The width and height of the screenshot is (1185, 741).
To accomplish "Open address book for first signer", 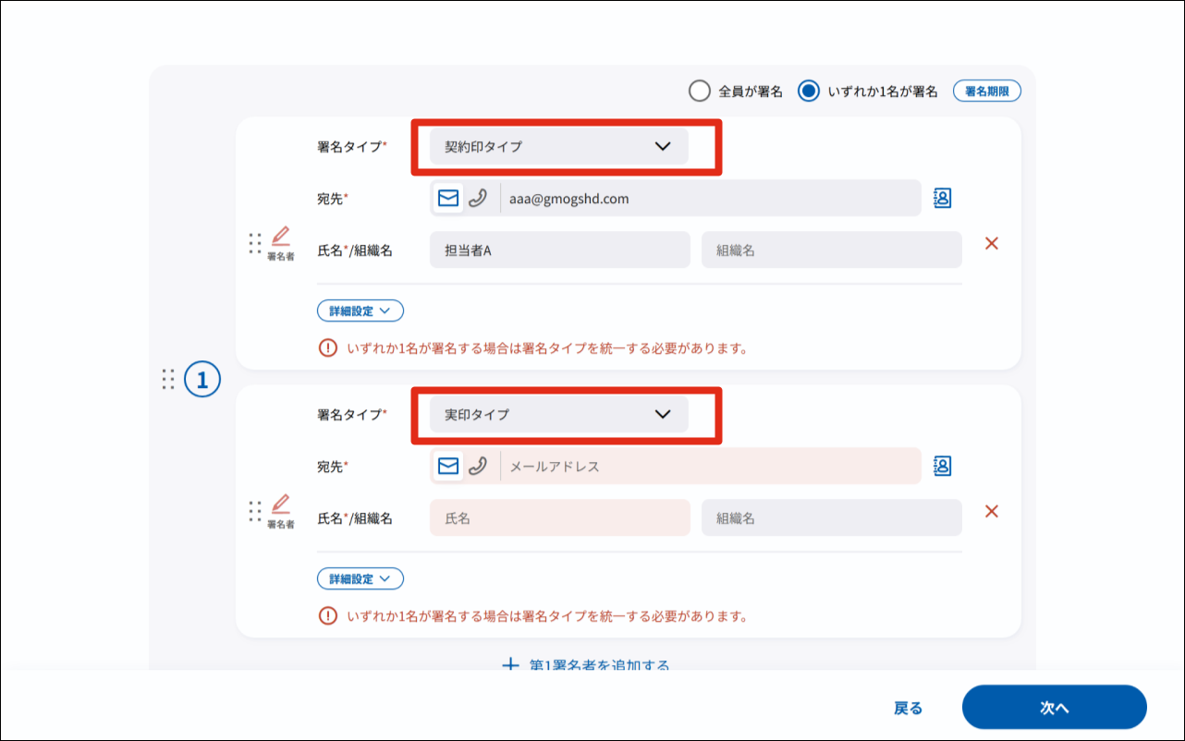I will tap(942, 198).
